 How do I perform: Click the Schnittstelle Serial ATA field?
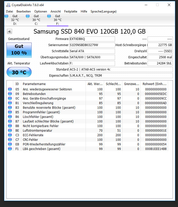(92, 51)
